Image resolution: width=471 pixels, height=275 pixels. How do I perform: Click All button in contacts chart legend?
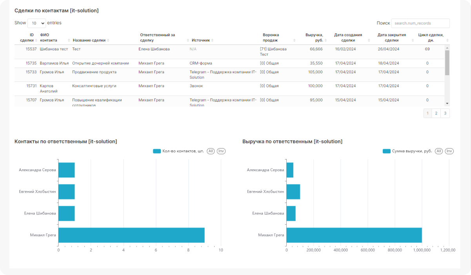click(x=211, y=151)
